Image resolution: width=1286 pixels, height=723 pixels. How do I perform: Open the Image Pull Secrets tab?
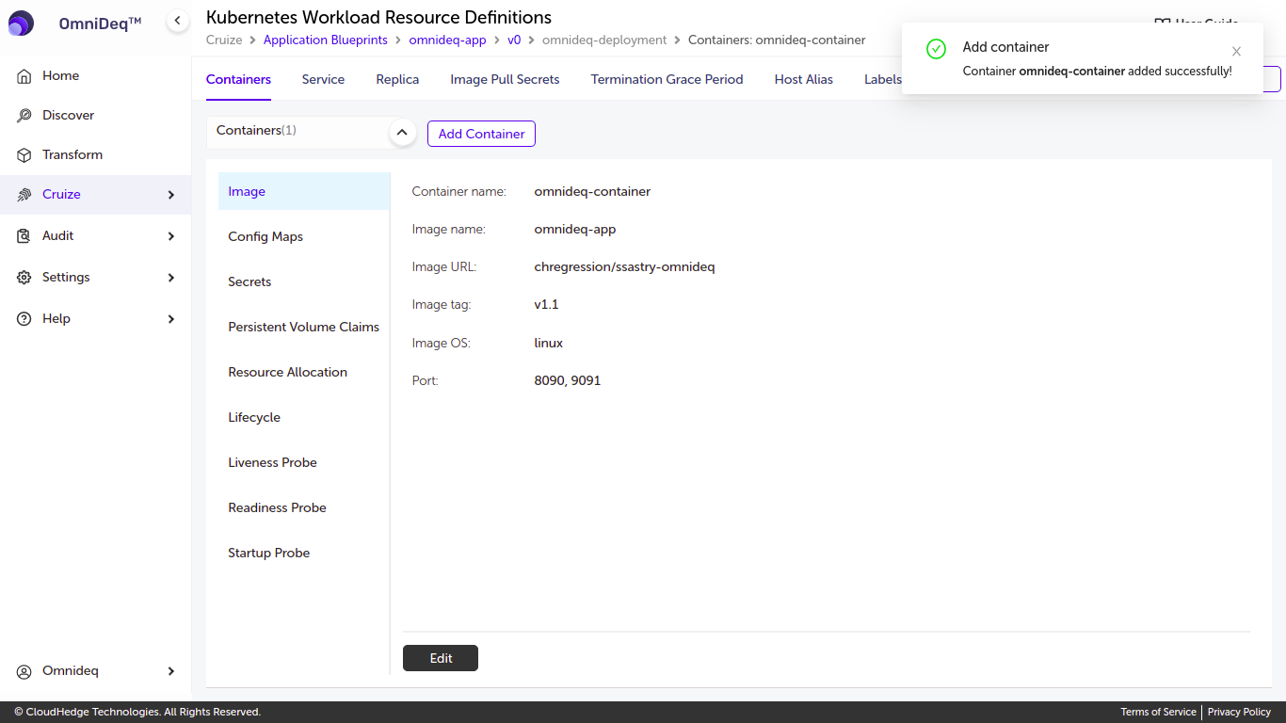pyautogui.click(x=505, y=79)
